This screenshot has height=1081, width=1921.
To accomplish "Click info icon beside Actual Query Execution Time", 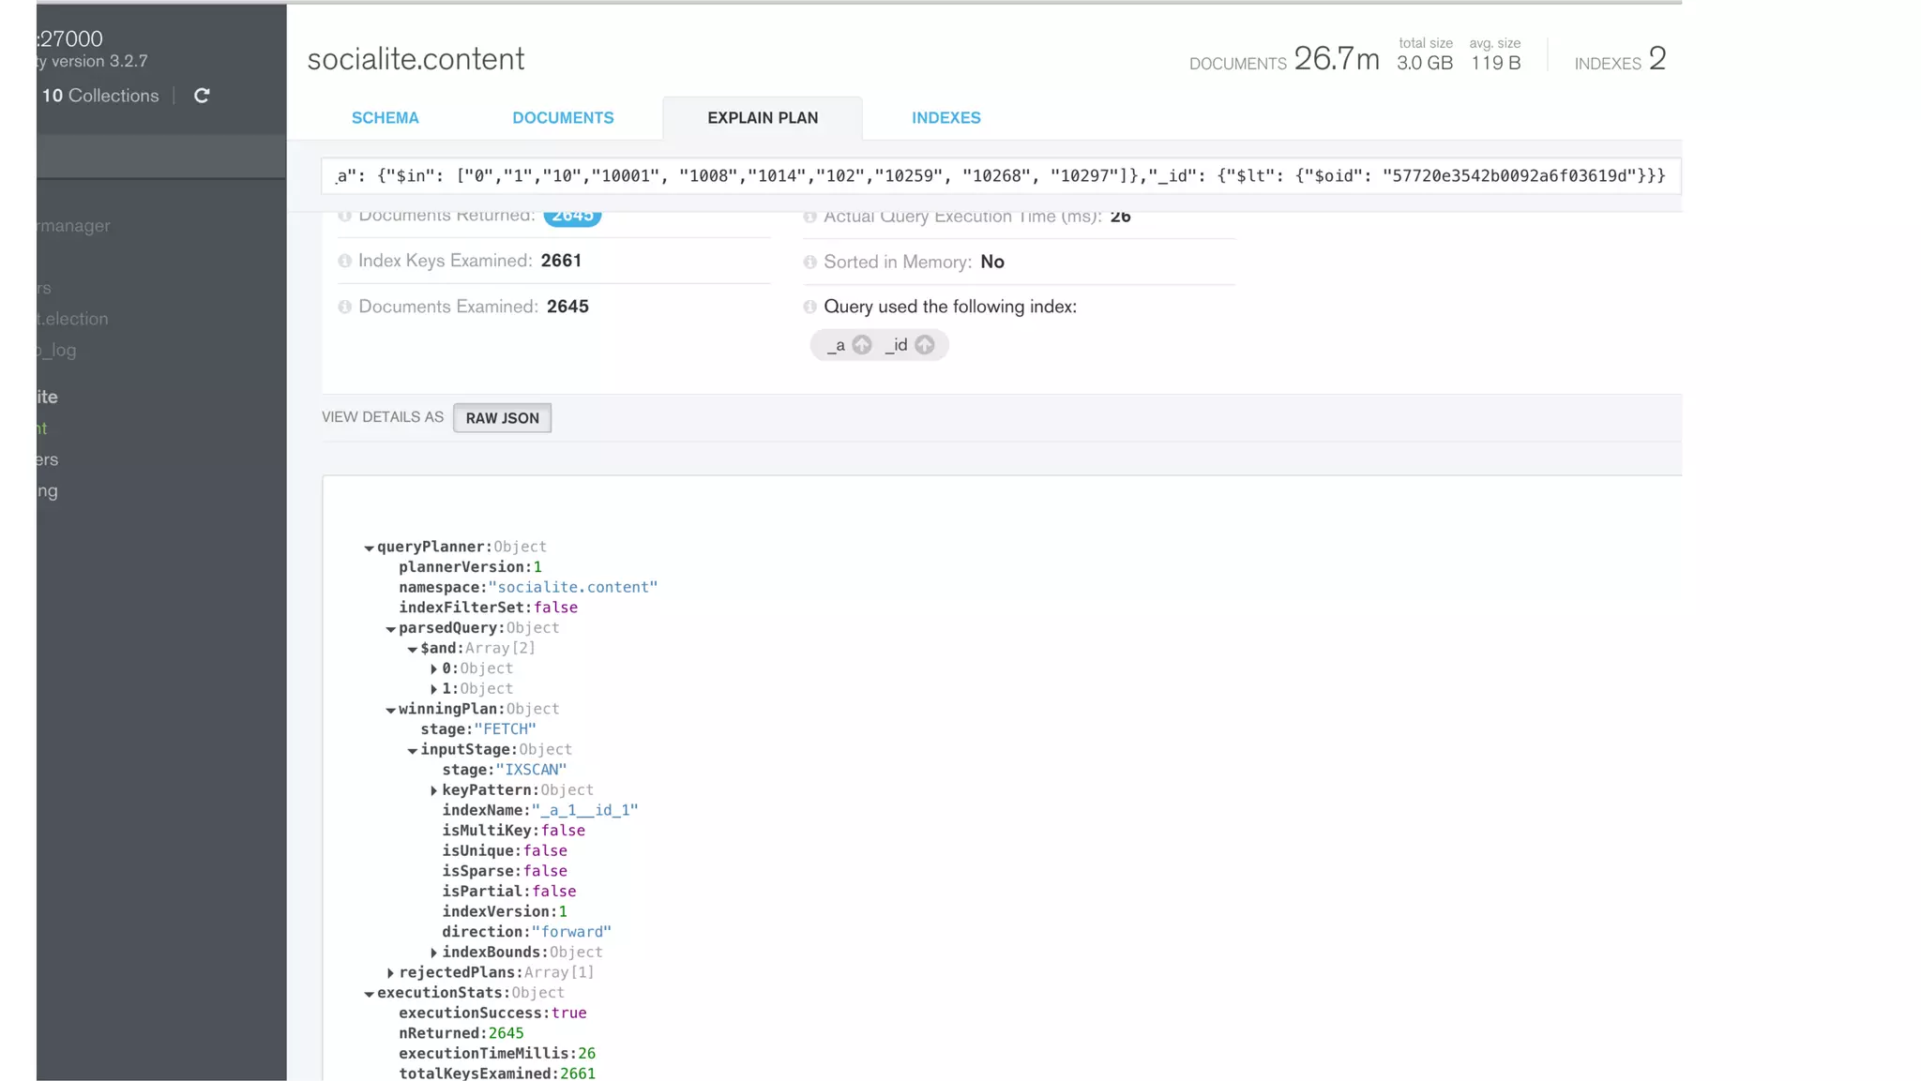I will tap(809, 217).
